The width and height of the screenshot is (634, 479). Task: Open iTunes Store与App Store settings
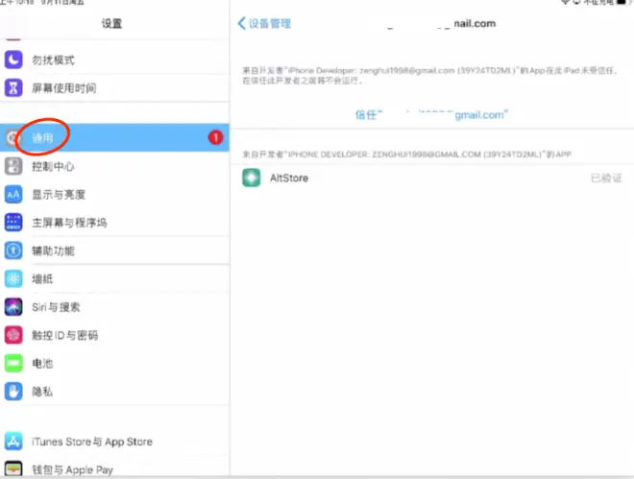115,442
